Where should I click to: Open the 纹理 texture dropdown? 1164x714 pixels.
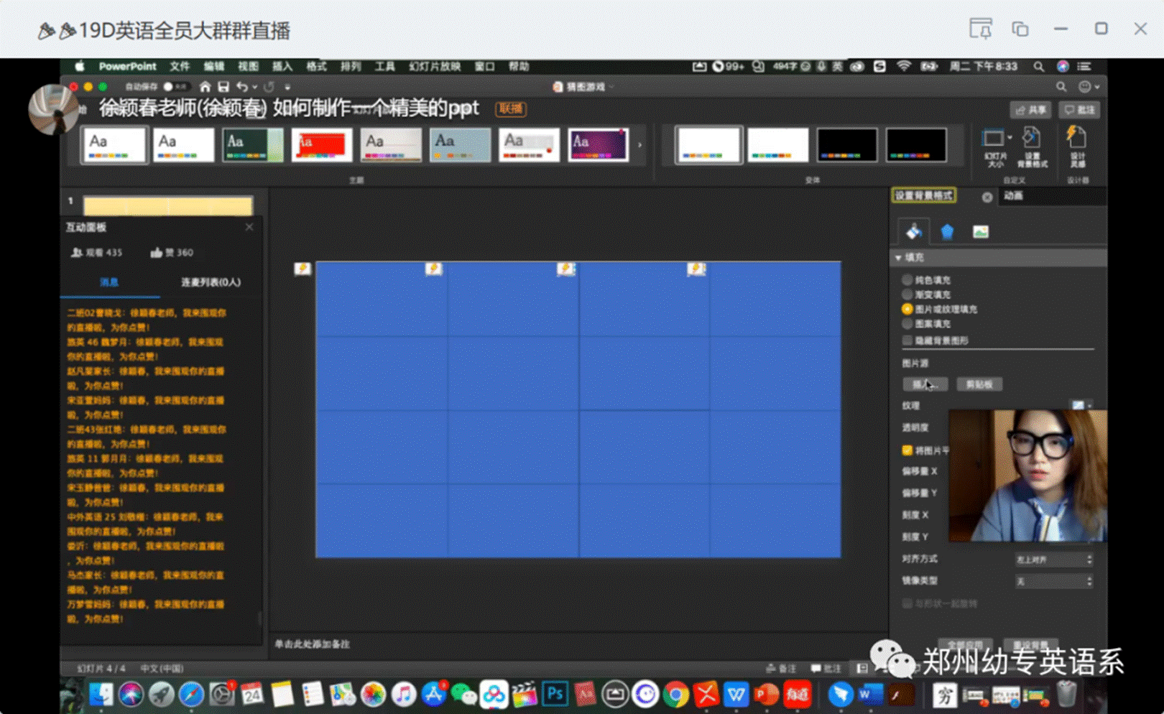tap(1081, 406)
